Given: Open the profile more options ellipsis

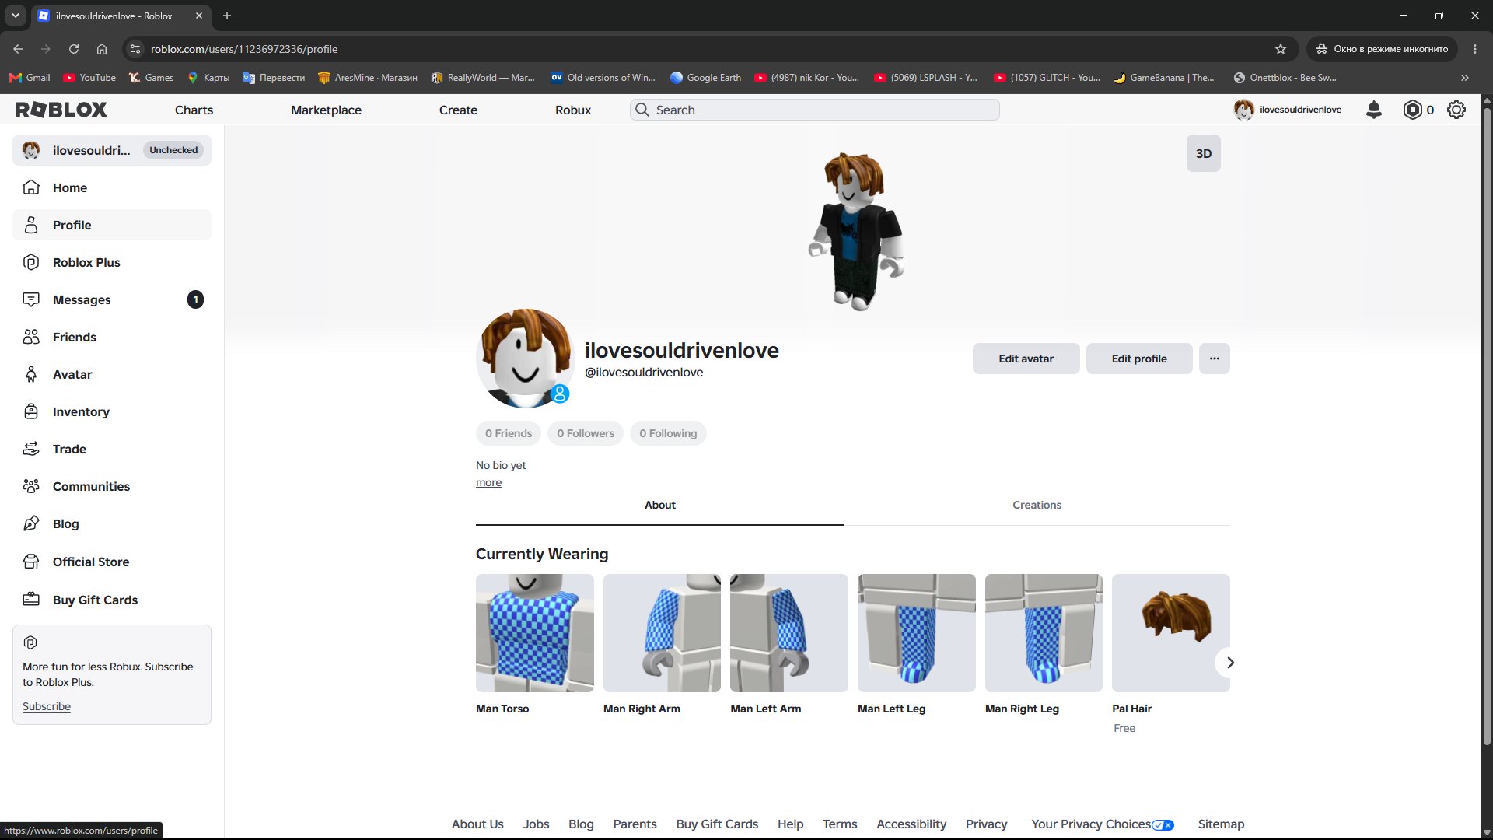Looking at the screenshot, I should [x=1215, y=359].
